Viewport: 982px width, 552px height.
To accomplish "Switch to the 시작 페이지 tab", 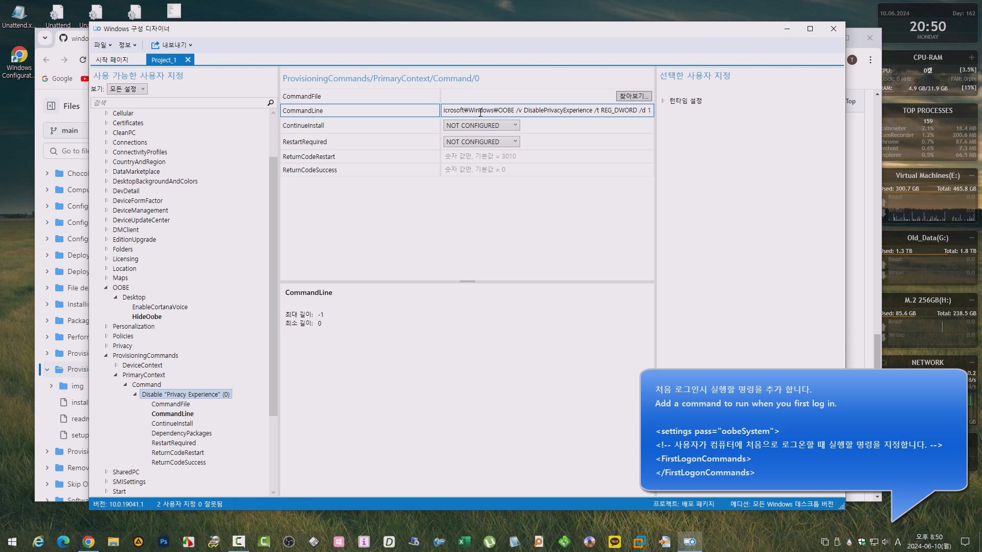I will coord(112,60).
